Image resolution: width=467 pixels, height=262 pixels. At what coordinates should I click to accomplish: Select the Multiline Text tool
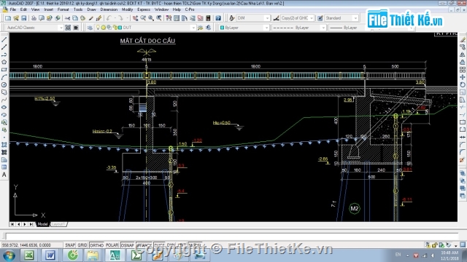(4, 175)
